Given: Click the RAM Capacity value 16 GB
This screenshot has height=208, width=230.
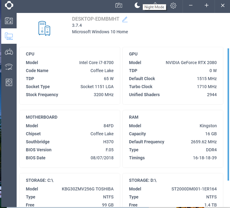Looking at the screenshot, I should [x=211, y=134].
